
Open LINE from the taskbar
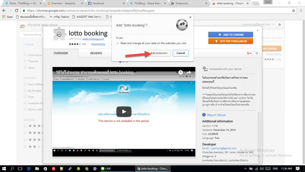coord(106,168)
